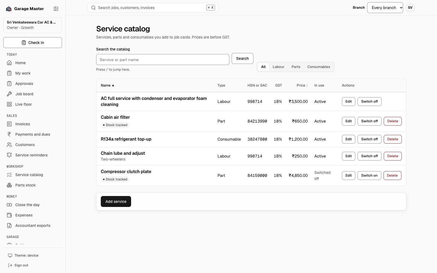The width and height of the screenshot is (437, 273).
Task: Open Customers people icon
Action: (9, 145)
